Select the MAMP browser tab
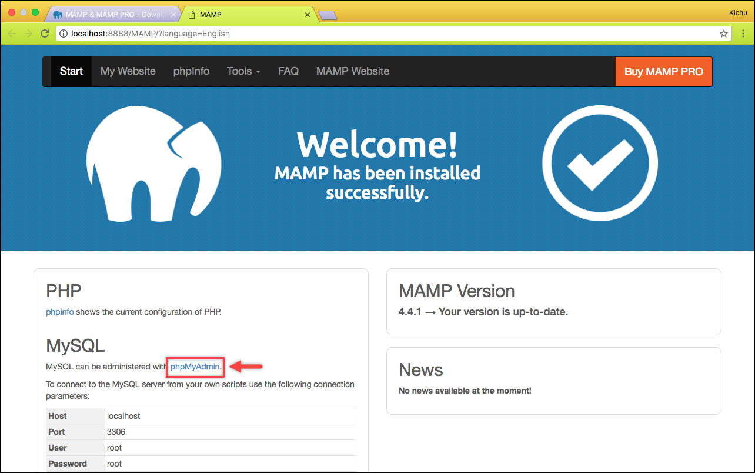The width and height of the screenshot is (755, 473). (x=250, y=15)
